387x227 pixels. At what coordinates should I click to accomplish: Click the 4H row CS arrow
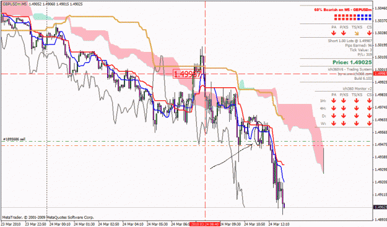369,108
